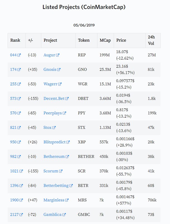Screen dimensions: 170x224
Task: Open the Stox project link
Action: (x=47, y=127)
